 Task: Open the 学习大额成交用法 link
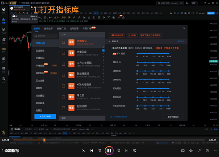(118, 117)
